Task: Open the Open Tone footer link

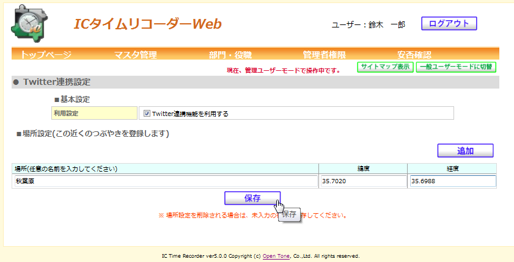Action: click(276, 257)
